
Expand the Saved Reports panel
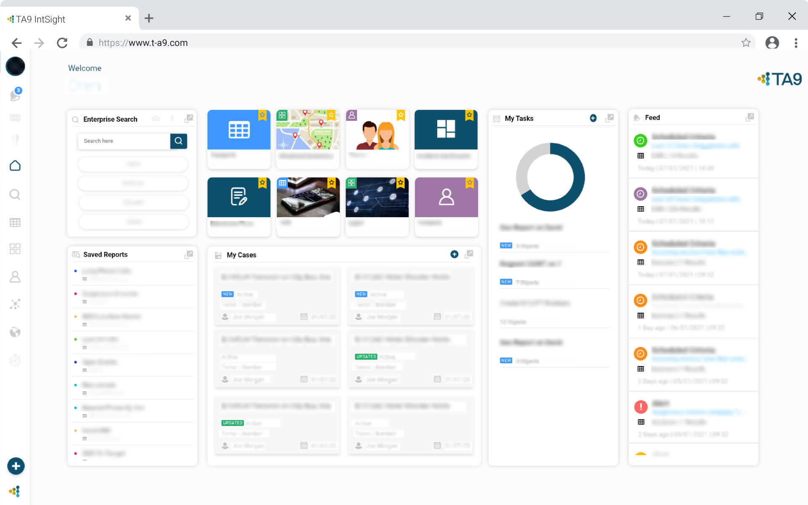[x=189, y=255]
